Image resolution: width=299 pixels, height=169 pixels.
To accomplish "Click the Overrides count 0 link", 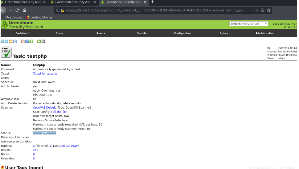I will point(34,159).
